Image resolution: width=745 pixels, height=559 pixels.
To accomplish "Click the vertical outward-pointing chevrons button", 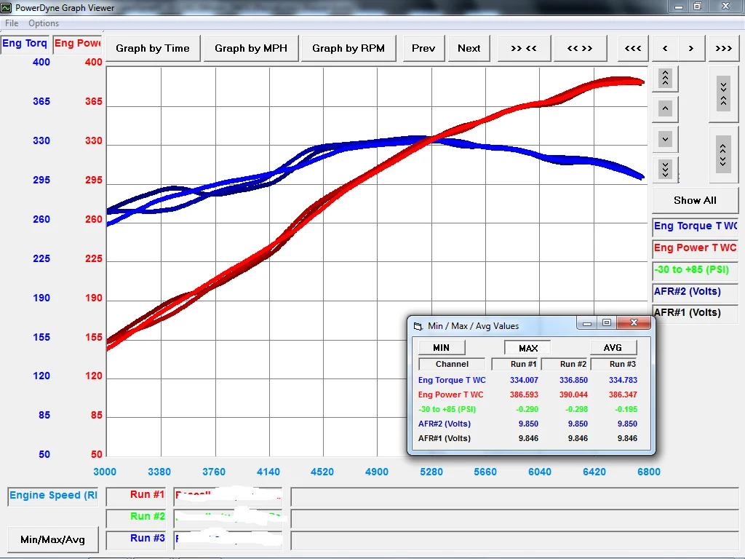I will point(724,155).
